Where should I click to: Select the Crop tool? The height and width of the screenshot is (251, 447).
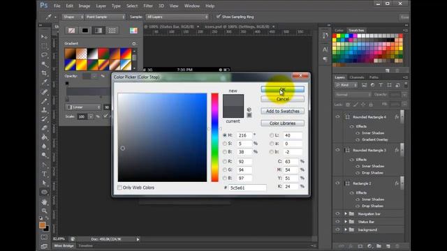click(44, 73)
